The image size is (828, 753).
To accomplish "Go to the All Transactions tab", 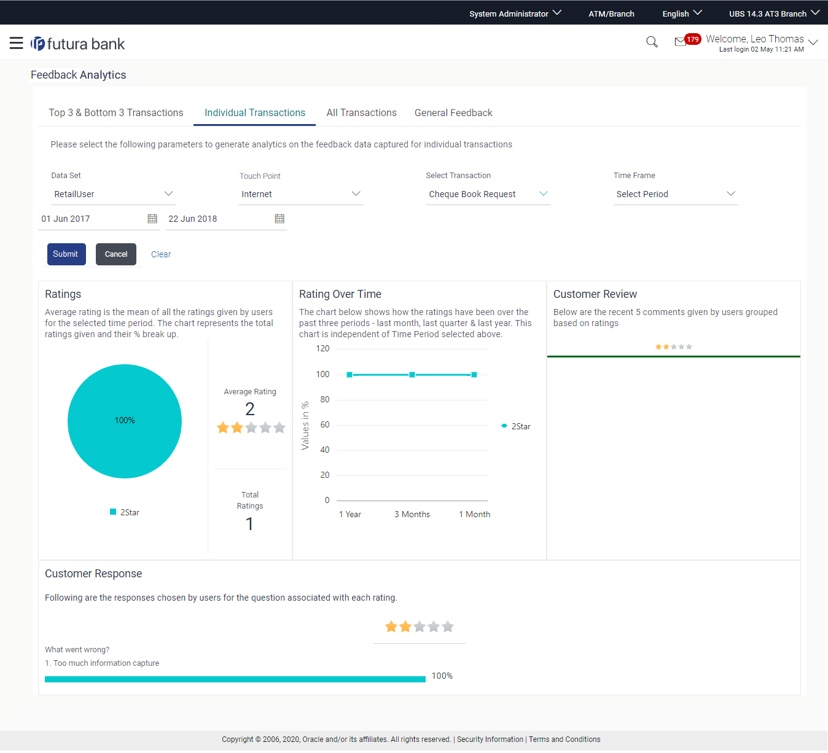I will coord(361,113).
